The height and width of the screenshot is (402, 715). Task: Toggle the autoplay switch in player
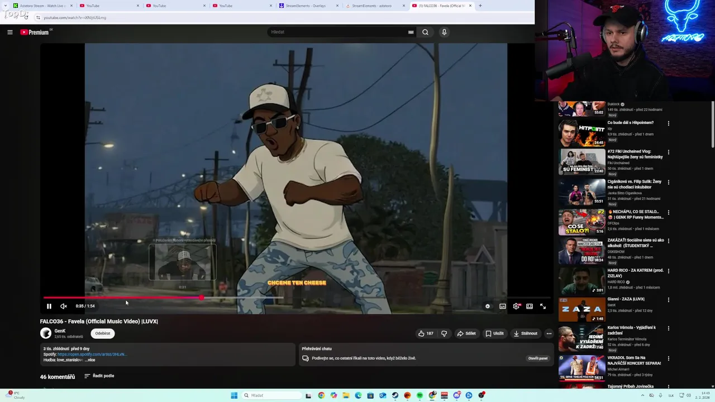pyautogui.click(x=488, y=306)
